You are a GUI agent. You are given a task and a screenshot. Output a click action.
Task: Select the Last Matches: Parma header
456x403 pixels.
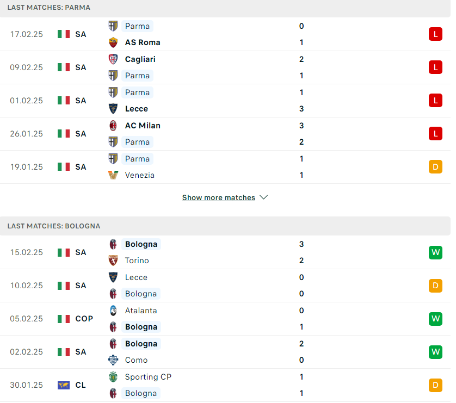click(x=49, y=8)
